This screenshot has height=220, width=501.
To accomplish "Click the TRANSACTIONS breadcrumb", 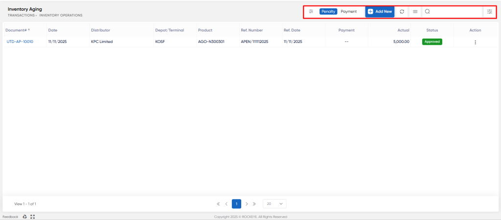I will point(22,15).
